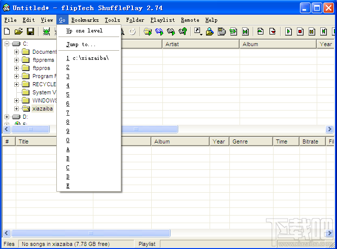
Task: Pause playback with the yellow Pause icon
Action: [x=312, y=31]
